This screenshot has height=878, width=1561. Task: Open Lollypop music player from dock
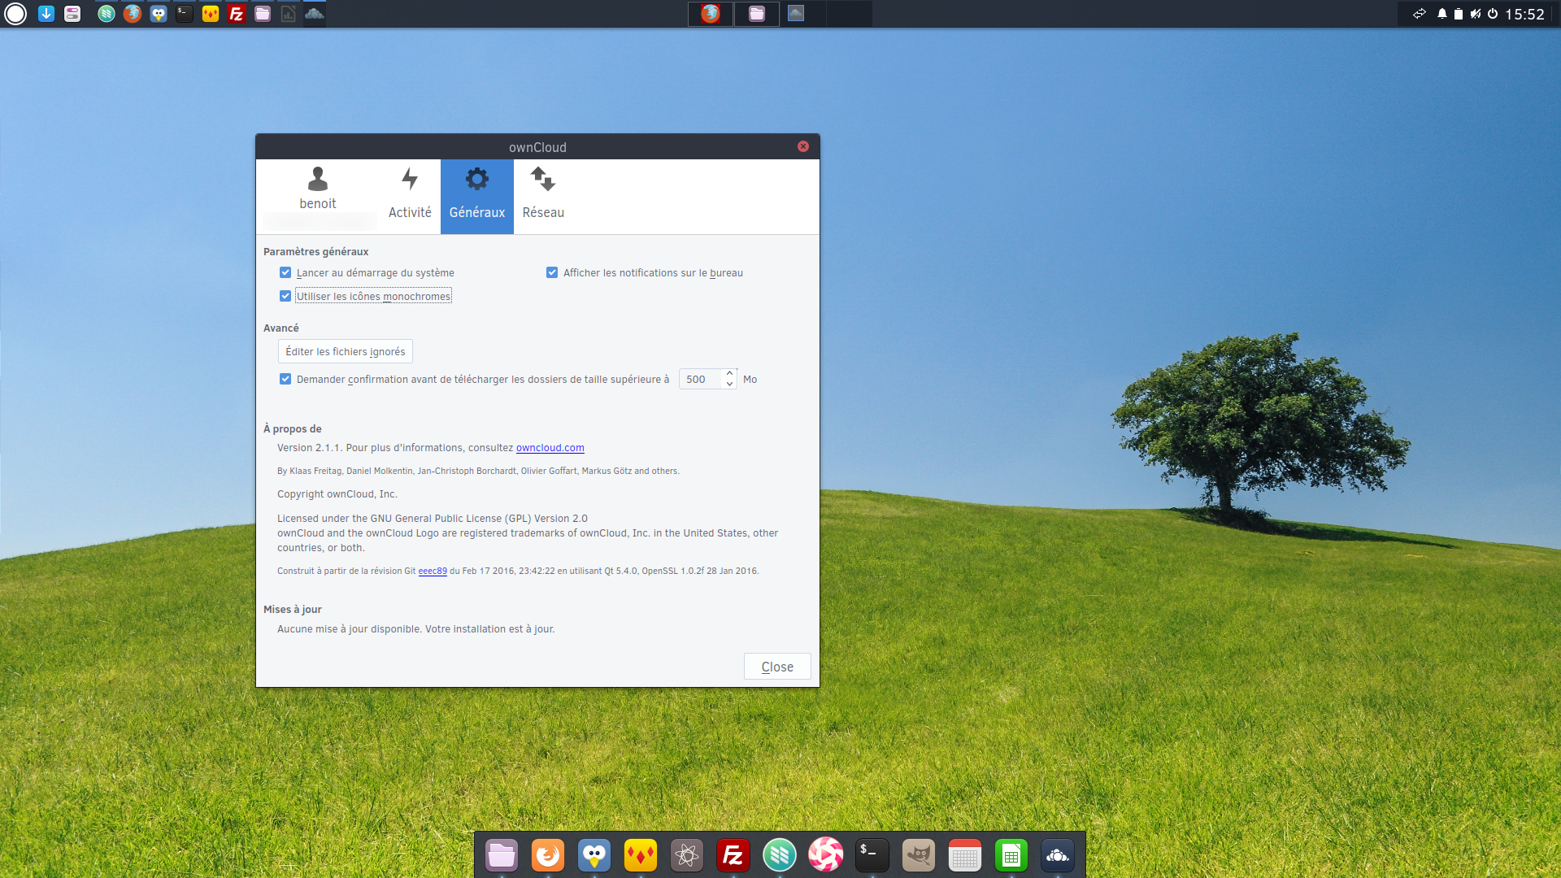point(826,855)
